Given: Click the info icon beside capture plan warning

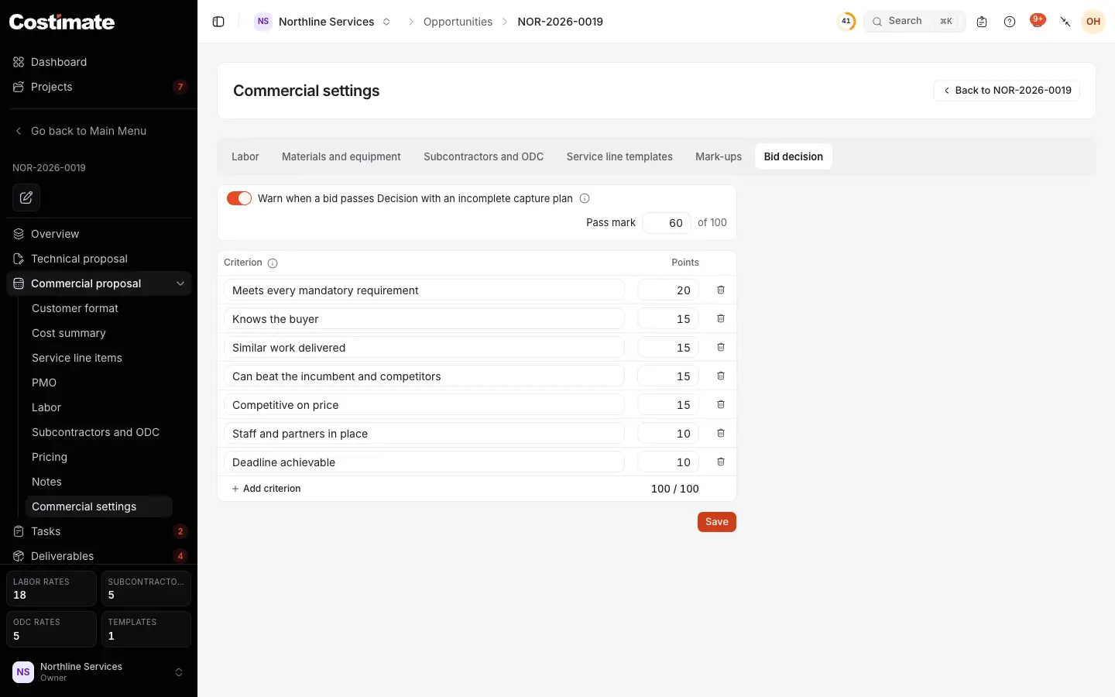Looking at the screenshot, I should pos(585,198).
